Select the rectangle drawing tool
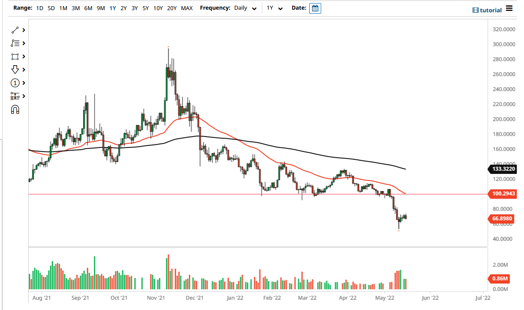The width and height of the screenshot is (524, 310). click(x=15, y=56)
